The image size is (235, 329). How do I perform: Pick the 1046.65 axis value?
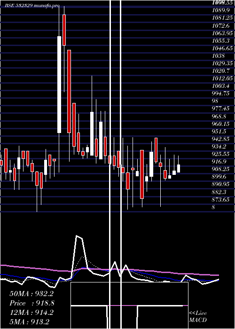(x=222, y=48)
